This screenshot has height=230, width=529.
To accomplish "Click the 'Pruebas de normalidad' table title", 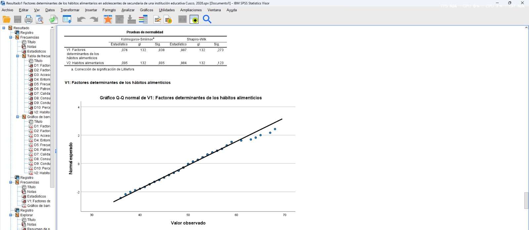I will pos(145,32).
